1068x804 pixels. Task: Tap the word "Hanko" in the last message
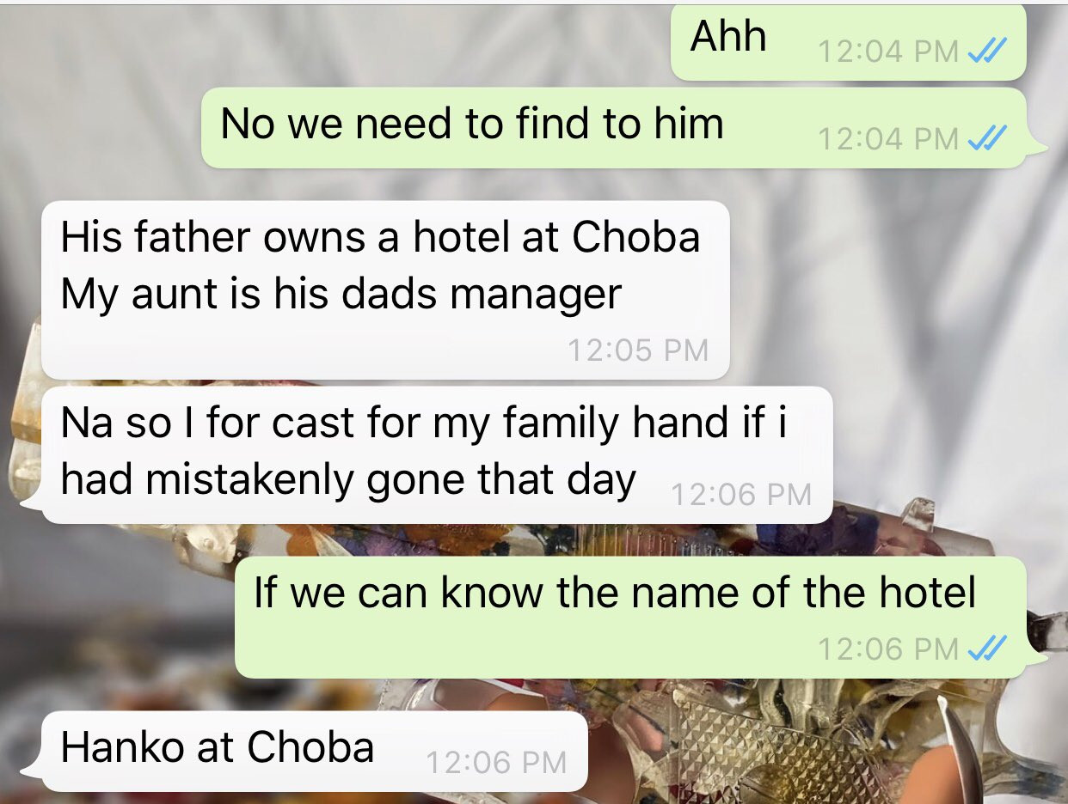click(124, 747)
